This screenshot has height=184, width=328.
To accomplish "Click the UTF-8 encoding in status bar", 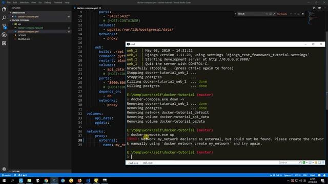I will (x=298, y=175).
